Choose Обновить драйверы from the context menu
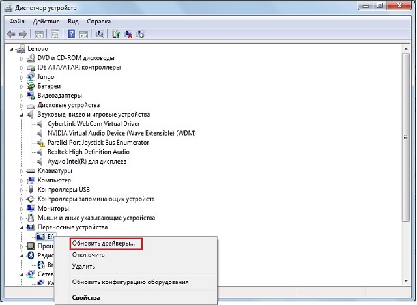 pyautogui.click(x=104, y=244)
